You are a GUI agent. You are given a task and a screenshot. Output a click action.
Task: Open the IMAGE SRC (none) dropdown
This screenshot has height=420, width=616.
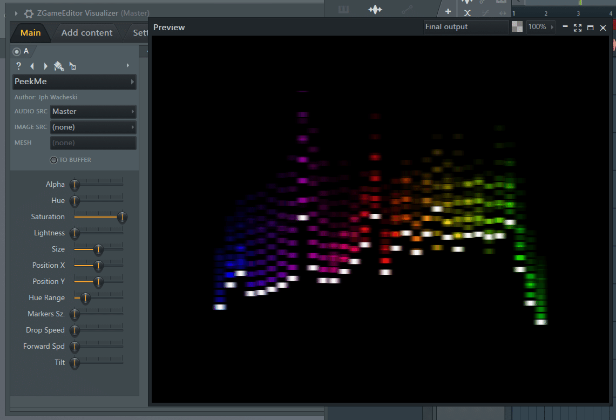click(x=93, y=127)
